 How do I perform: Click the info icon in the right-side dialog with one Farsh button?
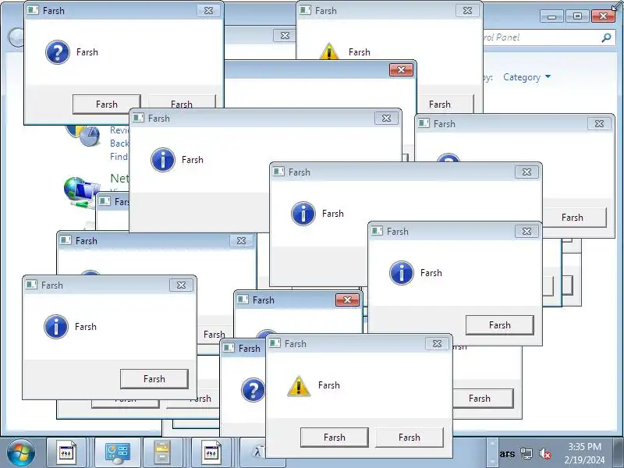[x=402, y=273]
